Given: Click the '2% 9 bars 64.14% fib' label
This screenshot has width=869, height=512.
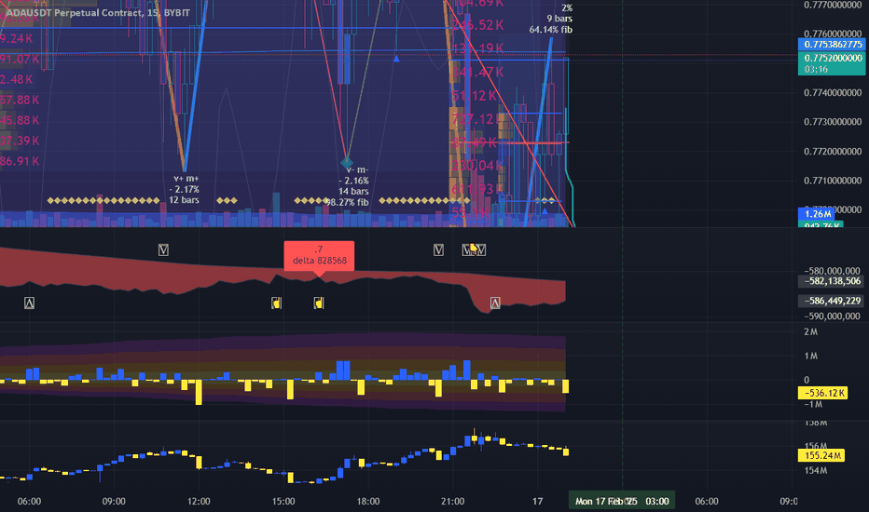Looking at the screenshot, I should click(x=551, y=19).
